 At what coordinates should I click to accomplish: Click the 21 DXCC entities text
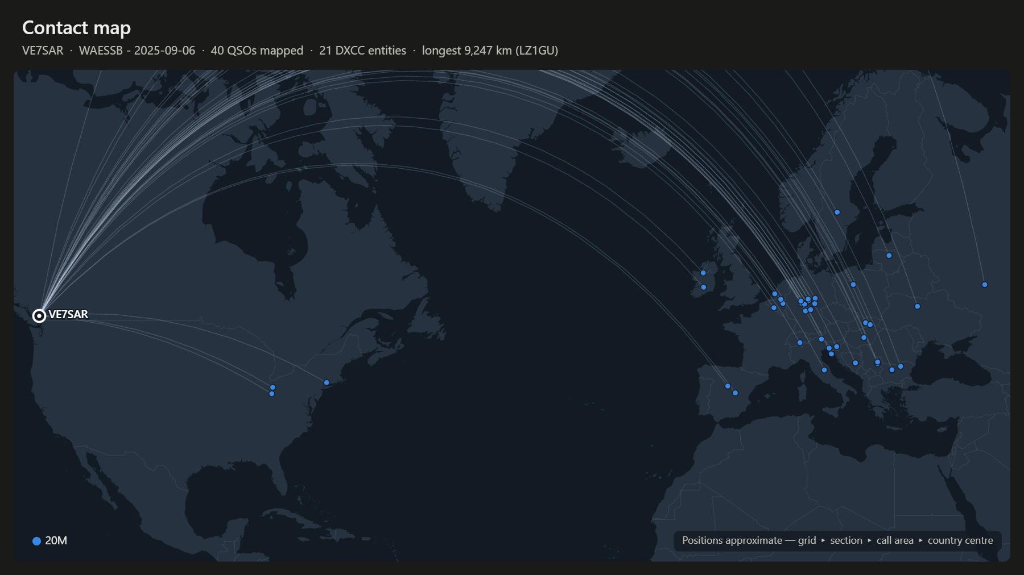[363, 51]
